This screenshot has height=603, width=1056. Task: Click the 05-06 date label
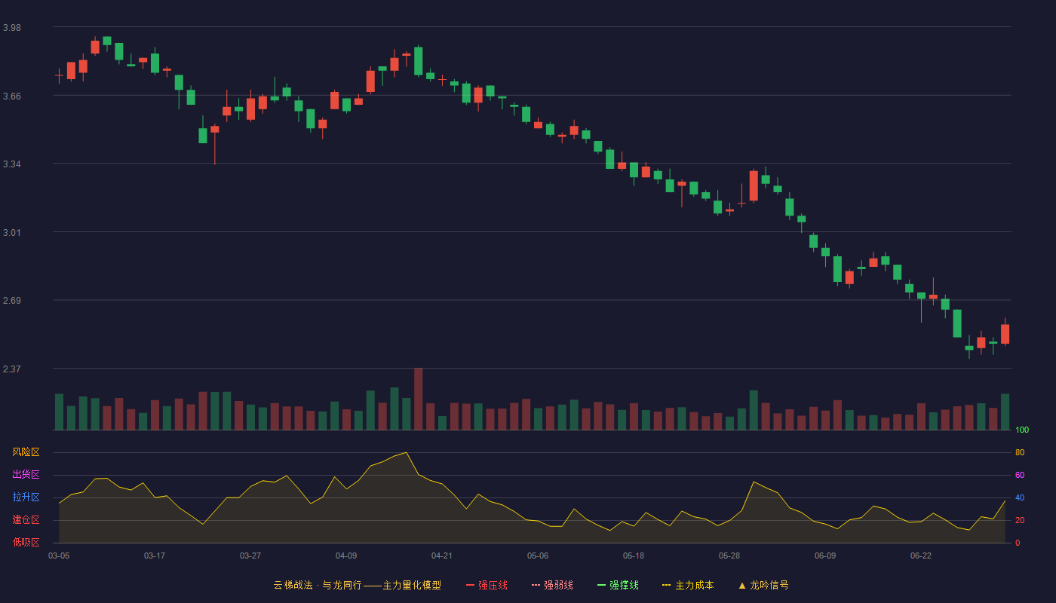(538, 556)
